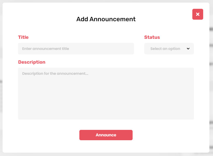Close the Add Announcement dialog
Viewport: 213px width, 156px height.
point(198,14)
